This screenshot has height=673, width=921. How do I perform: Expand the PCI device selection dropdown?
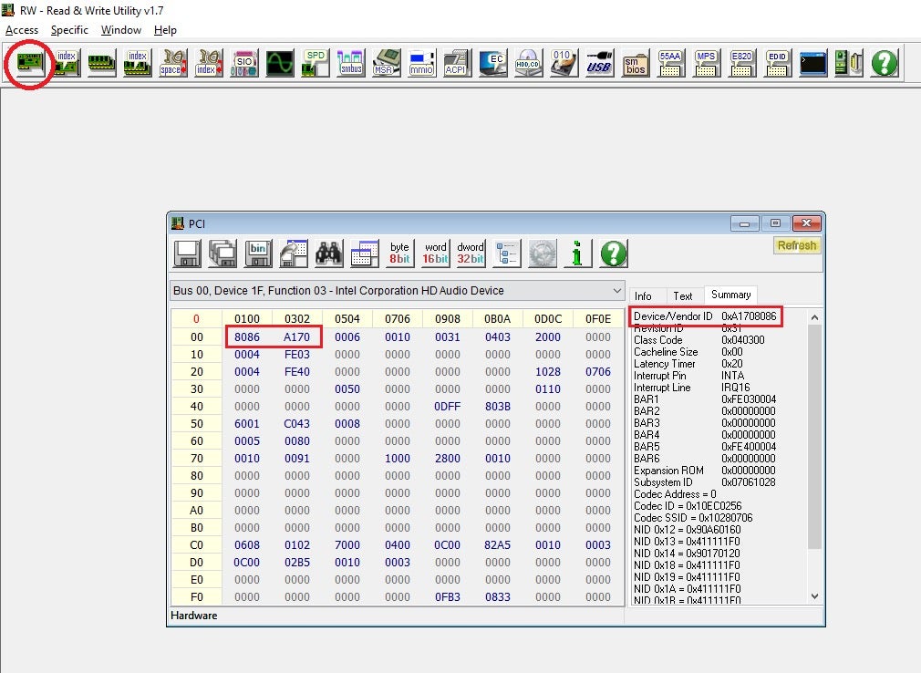616,291
